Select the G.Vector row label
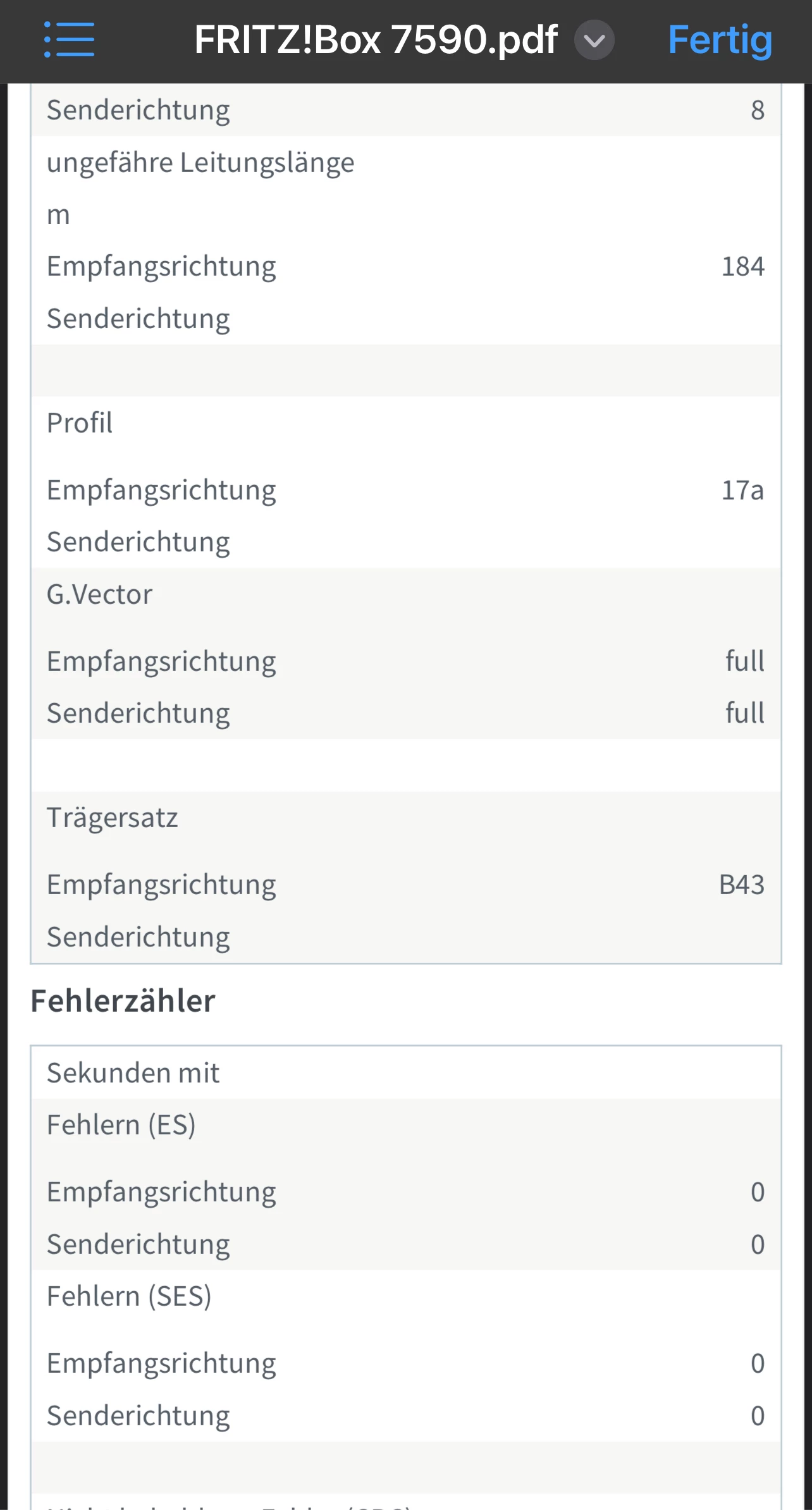Screen dimensions: 812x1510 pyautogui.click(x=99, y=594)
